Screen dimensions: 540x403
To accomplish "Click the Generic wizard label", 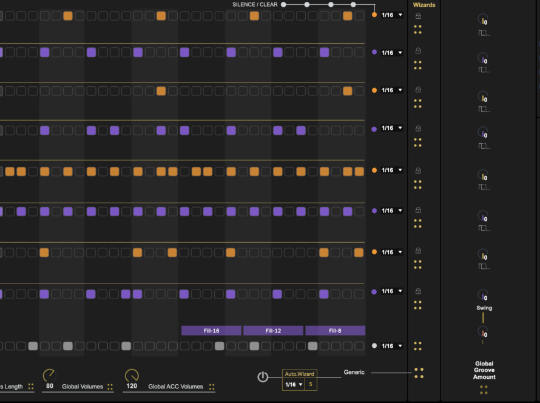I will coord(354,372).
